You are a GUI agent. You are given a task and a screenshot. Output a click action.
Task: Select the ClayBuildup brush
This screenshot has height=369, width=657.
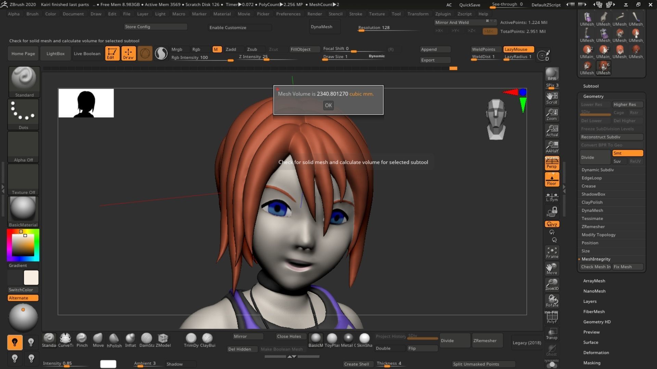(207, 340)
